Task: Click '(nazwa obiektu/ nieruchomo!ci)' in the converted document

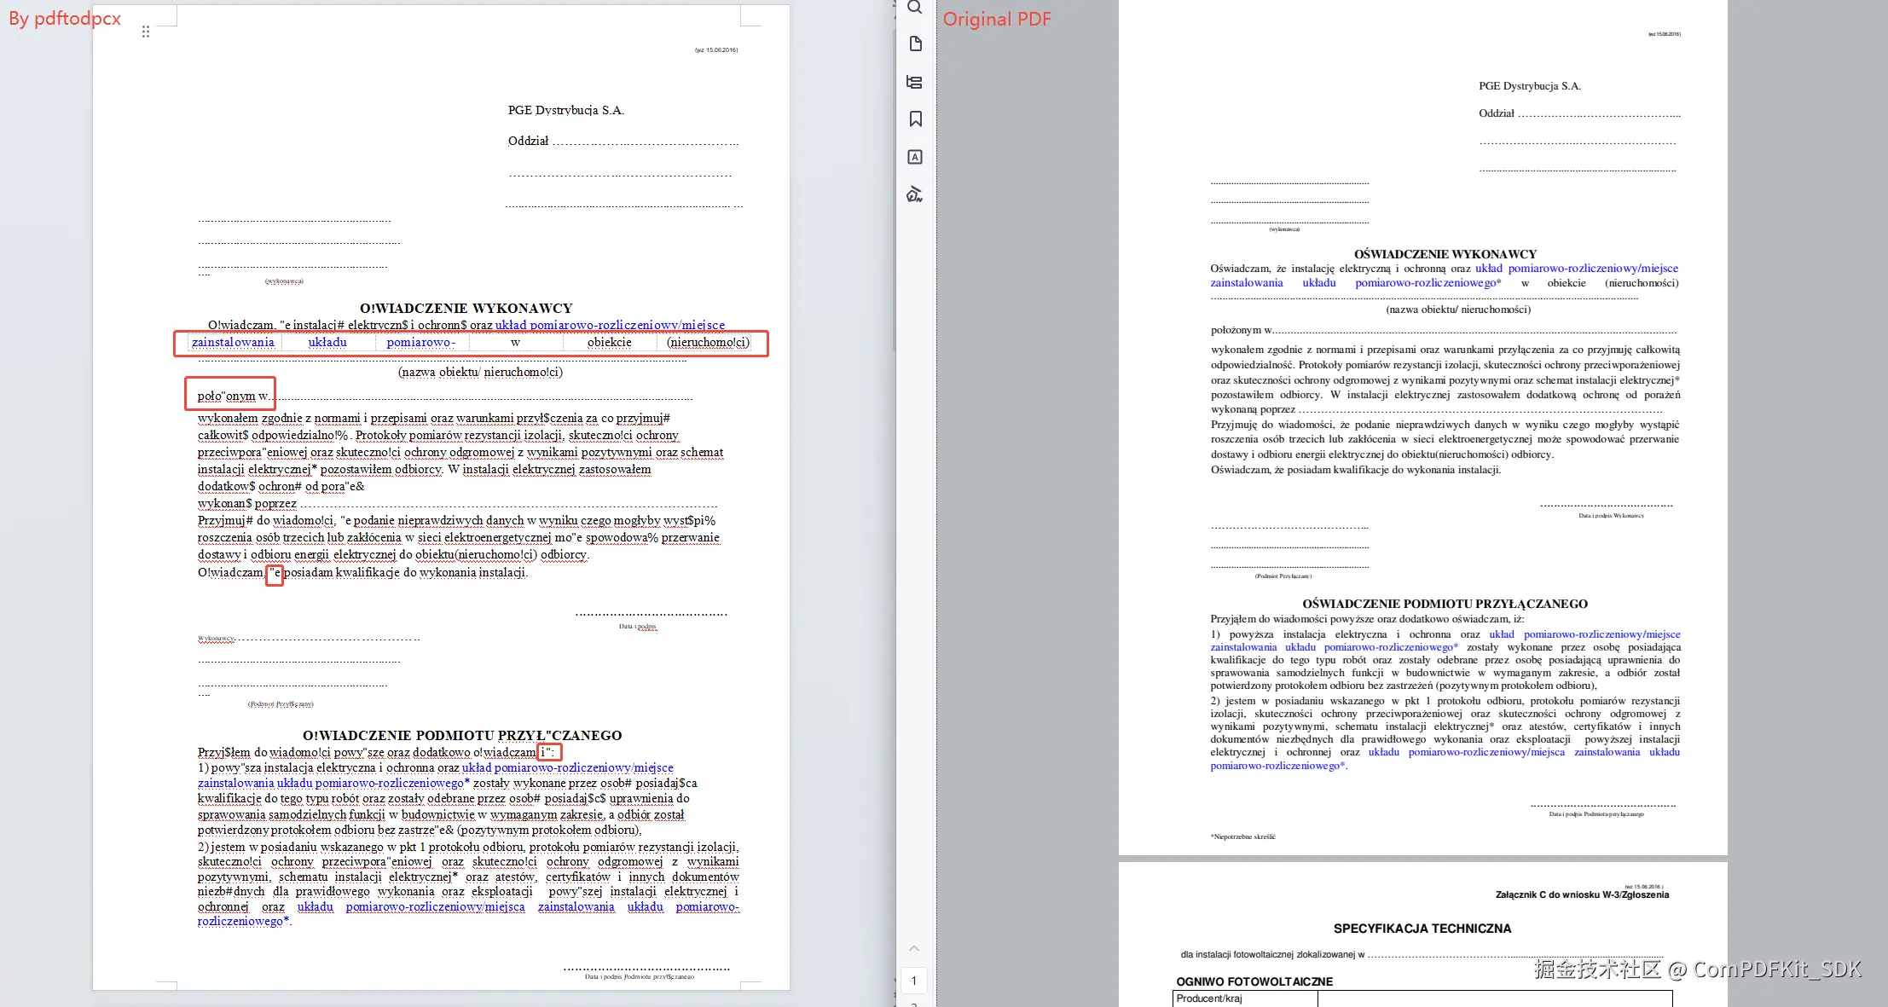Action: click(480, 372)
